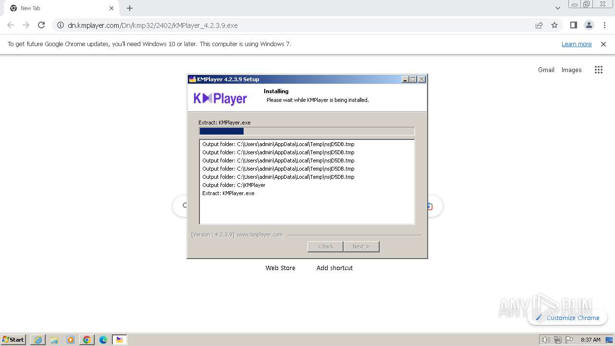
Task: Click Customize Chrome button
Action: pyautogui.click(x=567, y=318)
